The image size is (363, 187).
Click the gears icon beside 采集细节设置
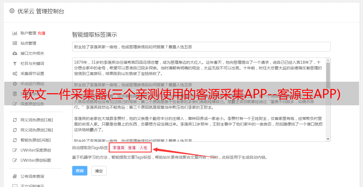pyautogui.click(x=15, y=74)
